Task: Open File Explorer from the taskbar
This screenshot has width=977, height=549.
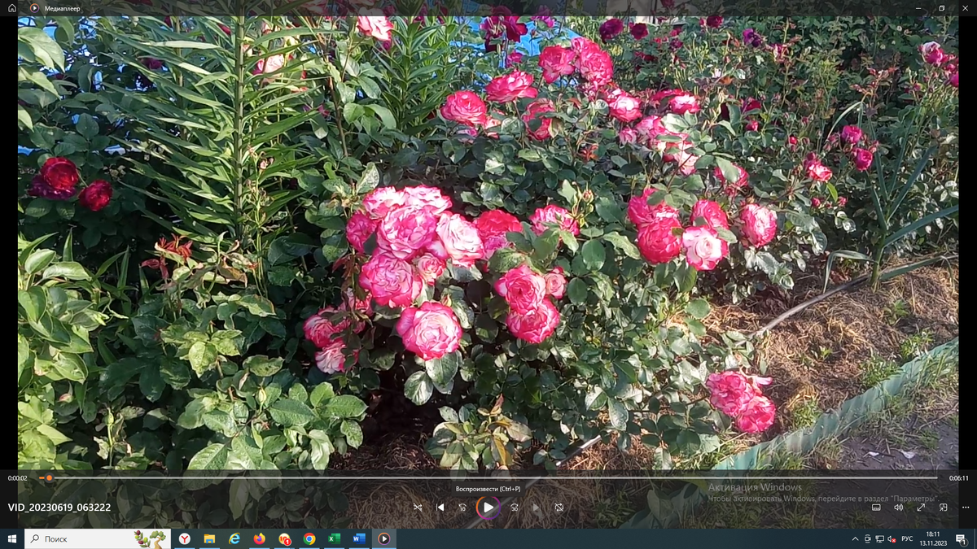Action: coord(209,539)
